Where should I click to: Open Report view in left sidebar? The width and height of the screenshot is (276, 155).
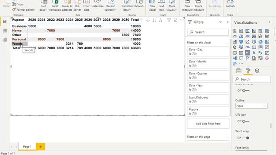pos(5,22)
